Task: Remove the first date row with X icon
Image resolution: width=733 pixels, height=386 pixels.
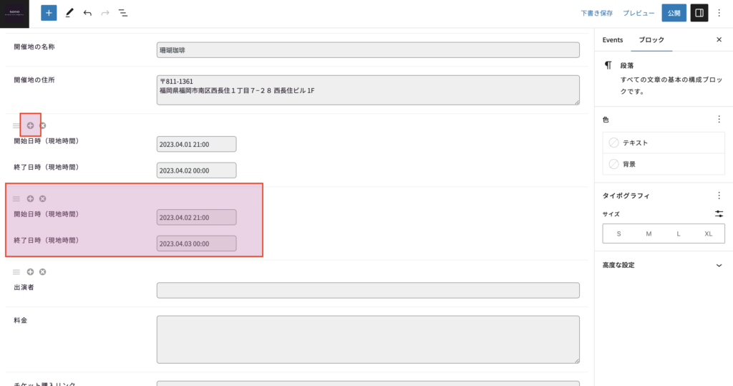Action: click(43, 125)
